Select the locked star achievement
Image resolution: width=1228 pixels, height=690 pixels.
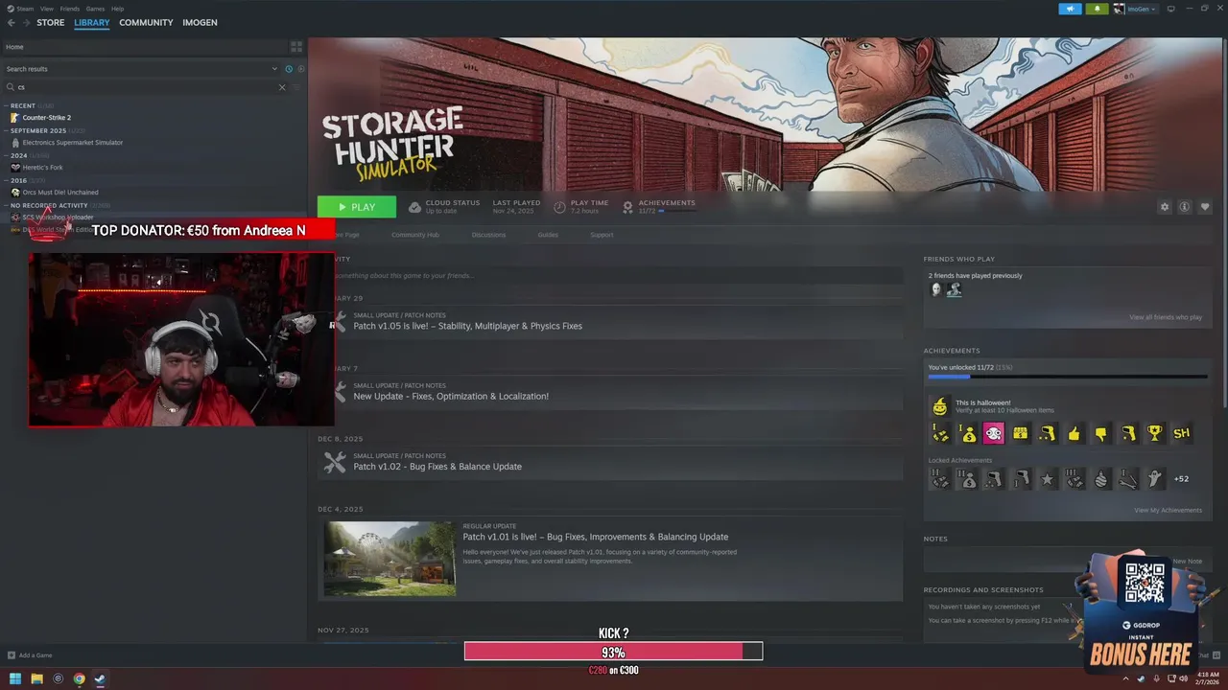pyautogui.click(x=1047, y=478)
